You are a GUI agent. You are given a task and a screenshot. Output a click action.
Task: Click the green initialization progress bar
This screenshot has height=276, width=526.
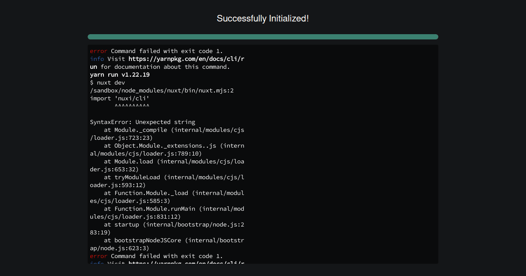tap(263, 37)
